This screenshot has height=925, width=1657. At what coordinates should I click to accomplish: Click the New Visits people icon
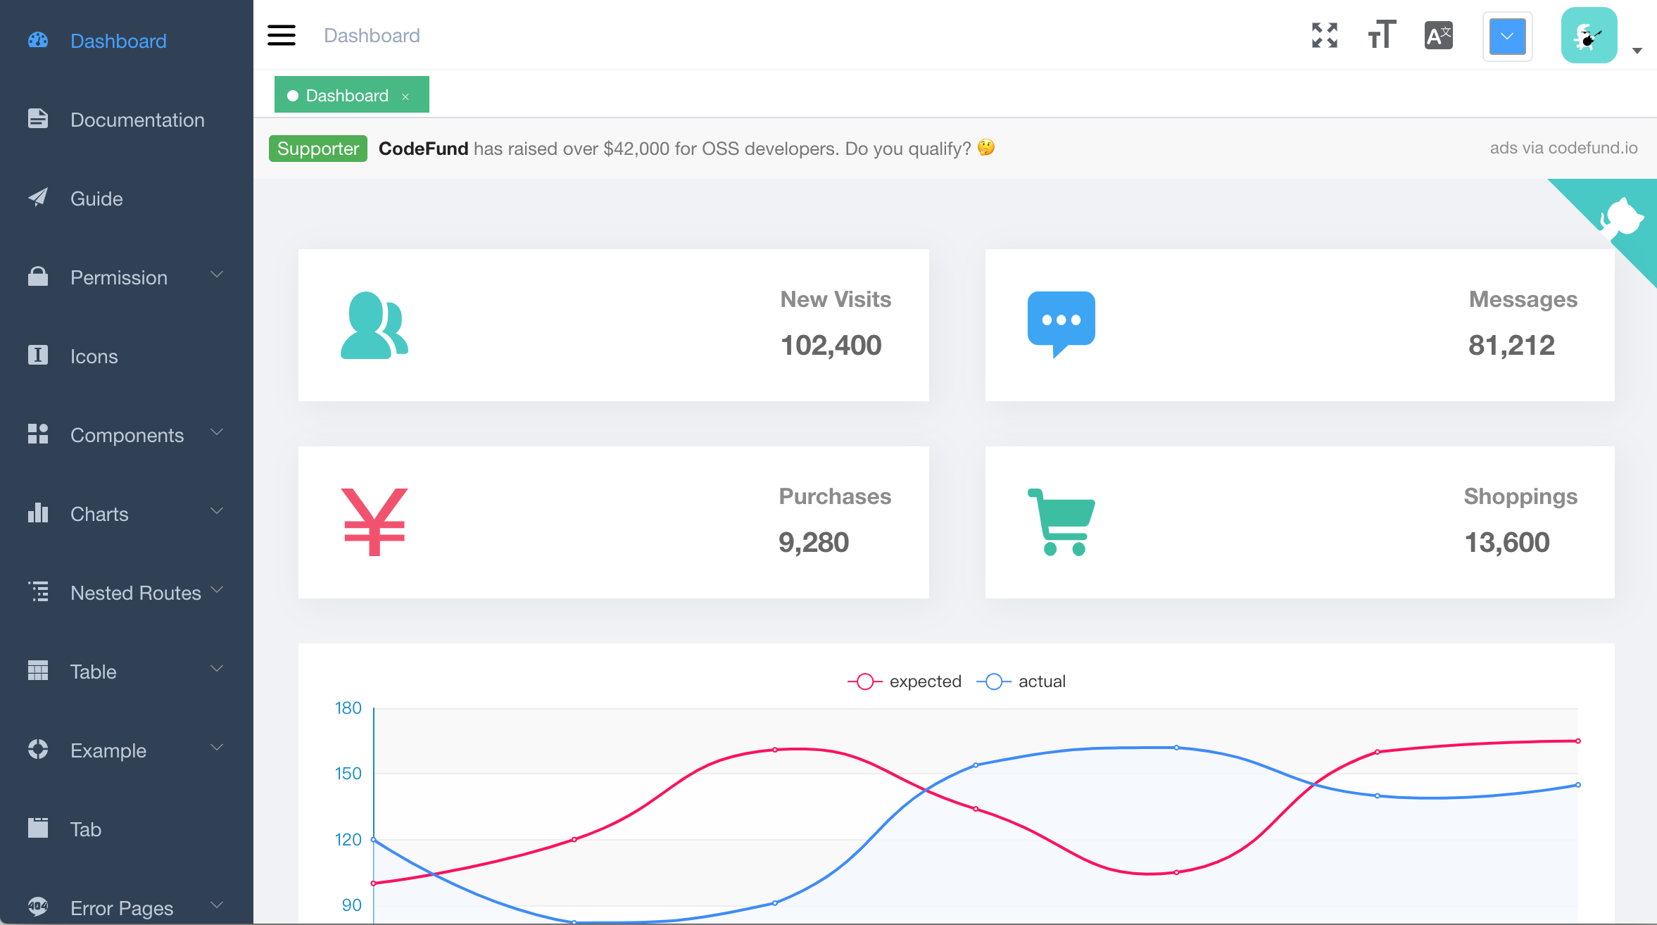coord(374,325)
